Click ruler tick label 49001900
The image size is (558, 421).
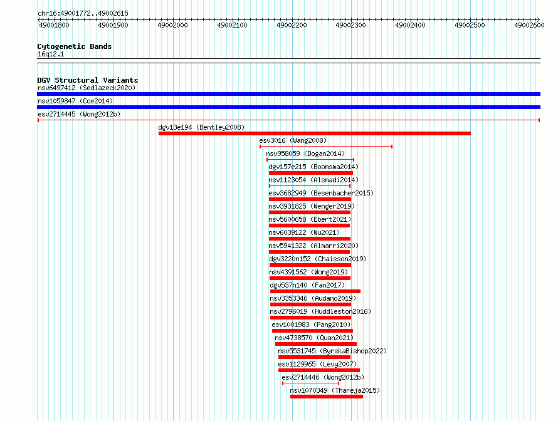point(113,25)
